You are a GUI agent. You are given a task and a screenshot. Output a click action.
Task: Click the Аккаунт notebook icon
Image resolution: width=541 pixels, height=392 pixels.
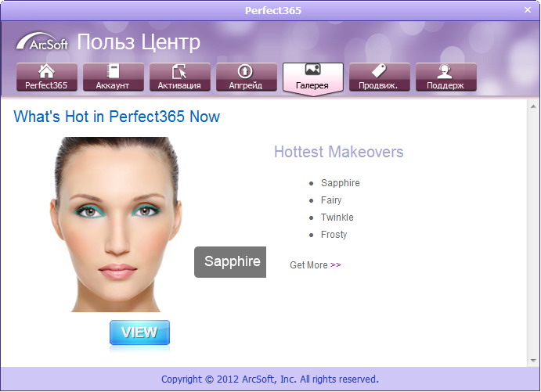(x=113, y=71)
